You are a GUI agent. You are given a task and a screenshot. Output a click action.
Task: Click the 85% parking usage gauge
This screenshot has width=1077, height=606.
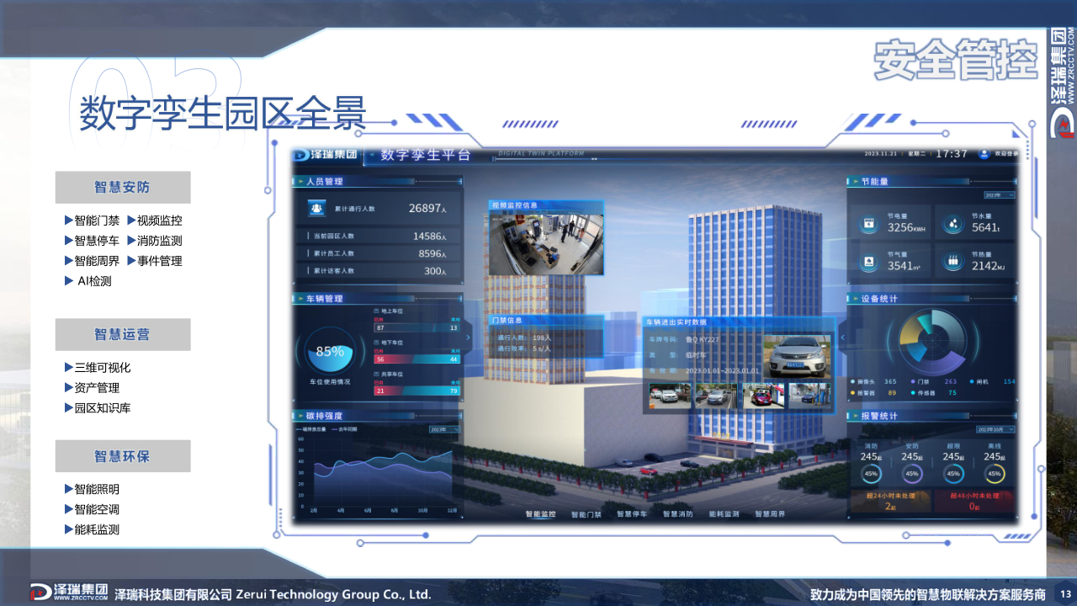pos(330,353)
